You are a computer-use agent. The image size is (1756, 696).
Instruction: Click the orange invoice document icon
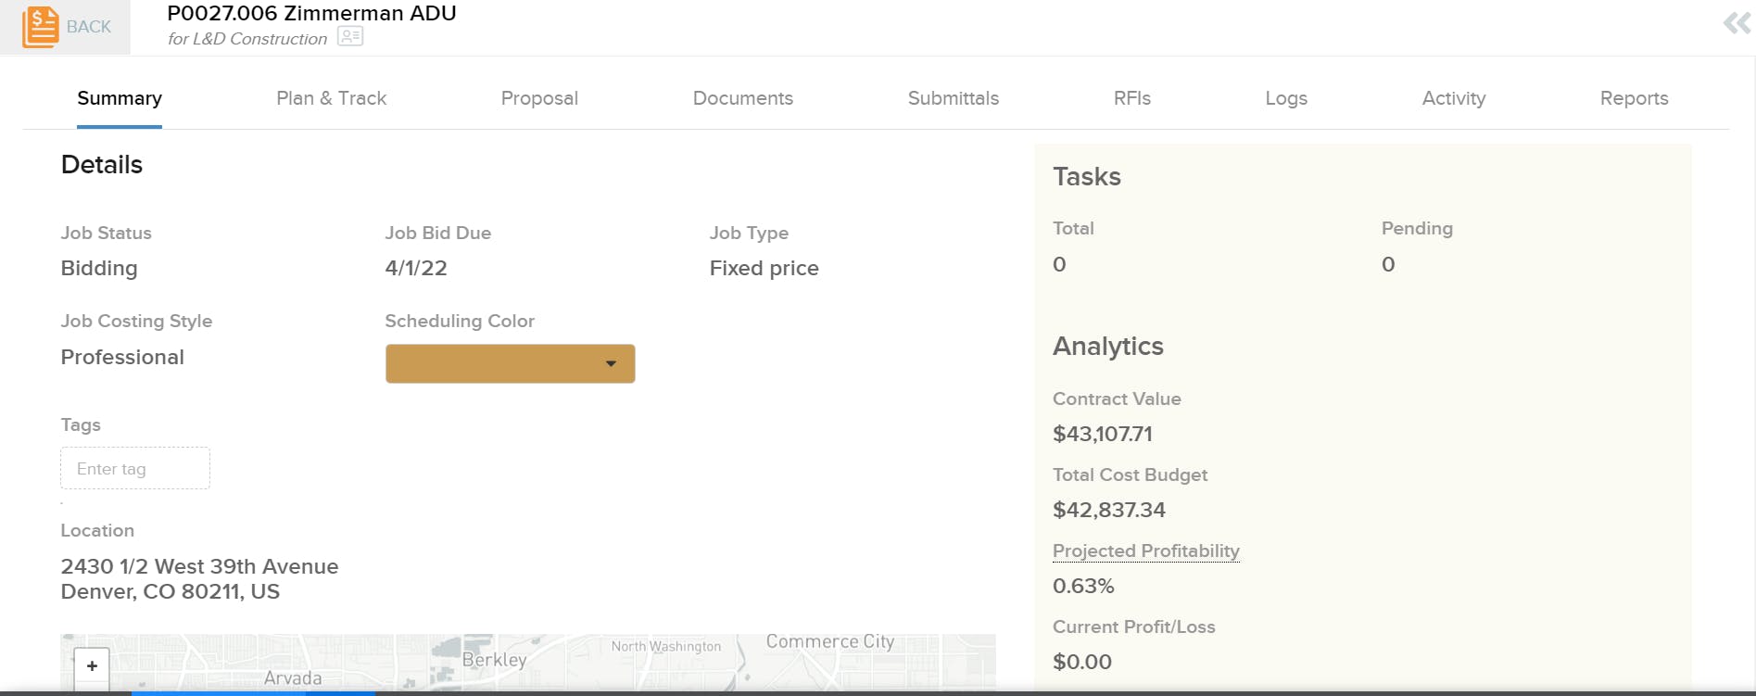(x=40, y=27)
